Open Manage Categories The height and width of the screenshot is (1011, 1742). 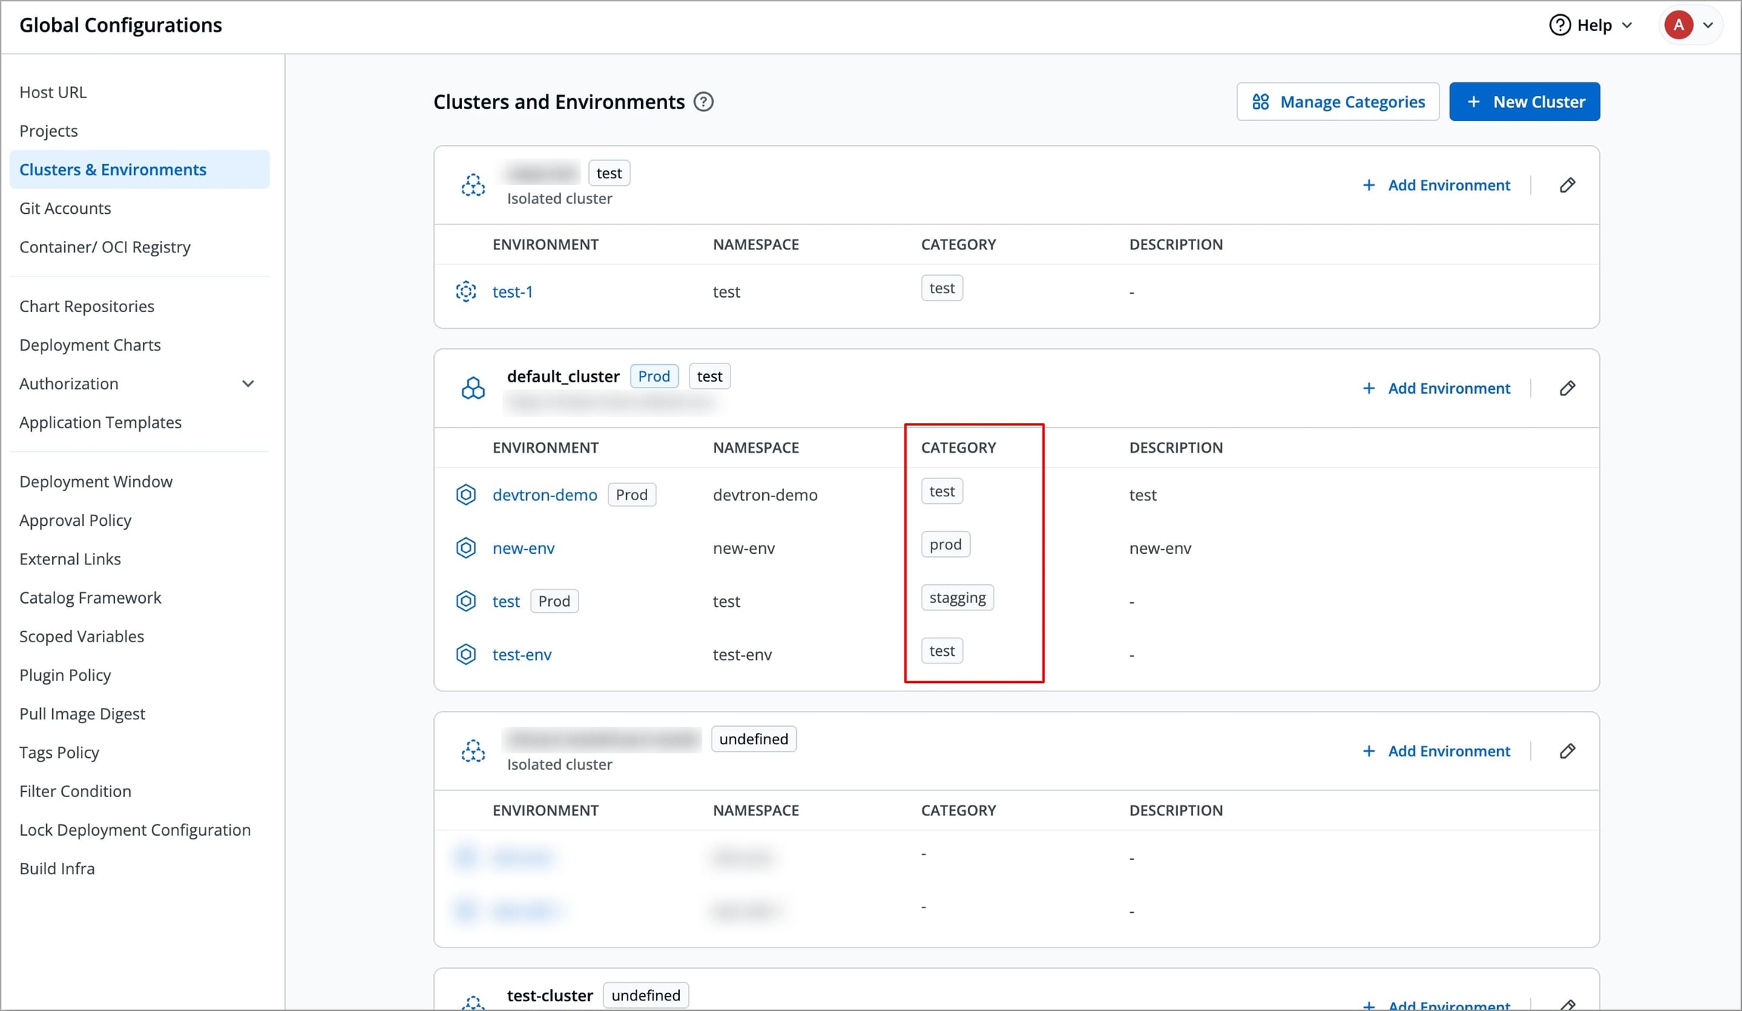(1337, 102)
